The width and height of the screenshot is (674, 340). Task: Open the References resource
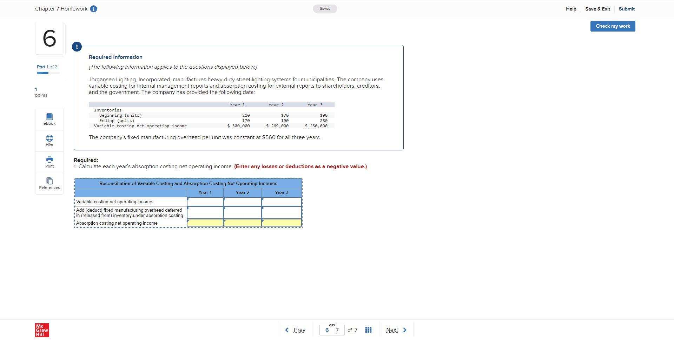coord(49,183)
